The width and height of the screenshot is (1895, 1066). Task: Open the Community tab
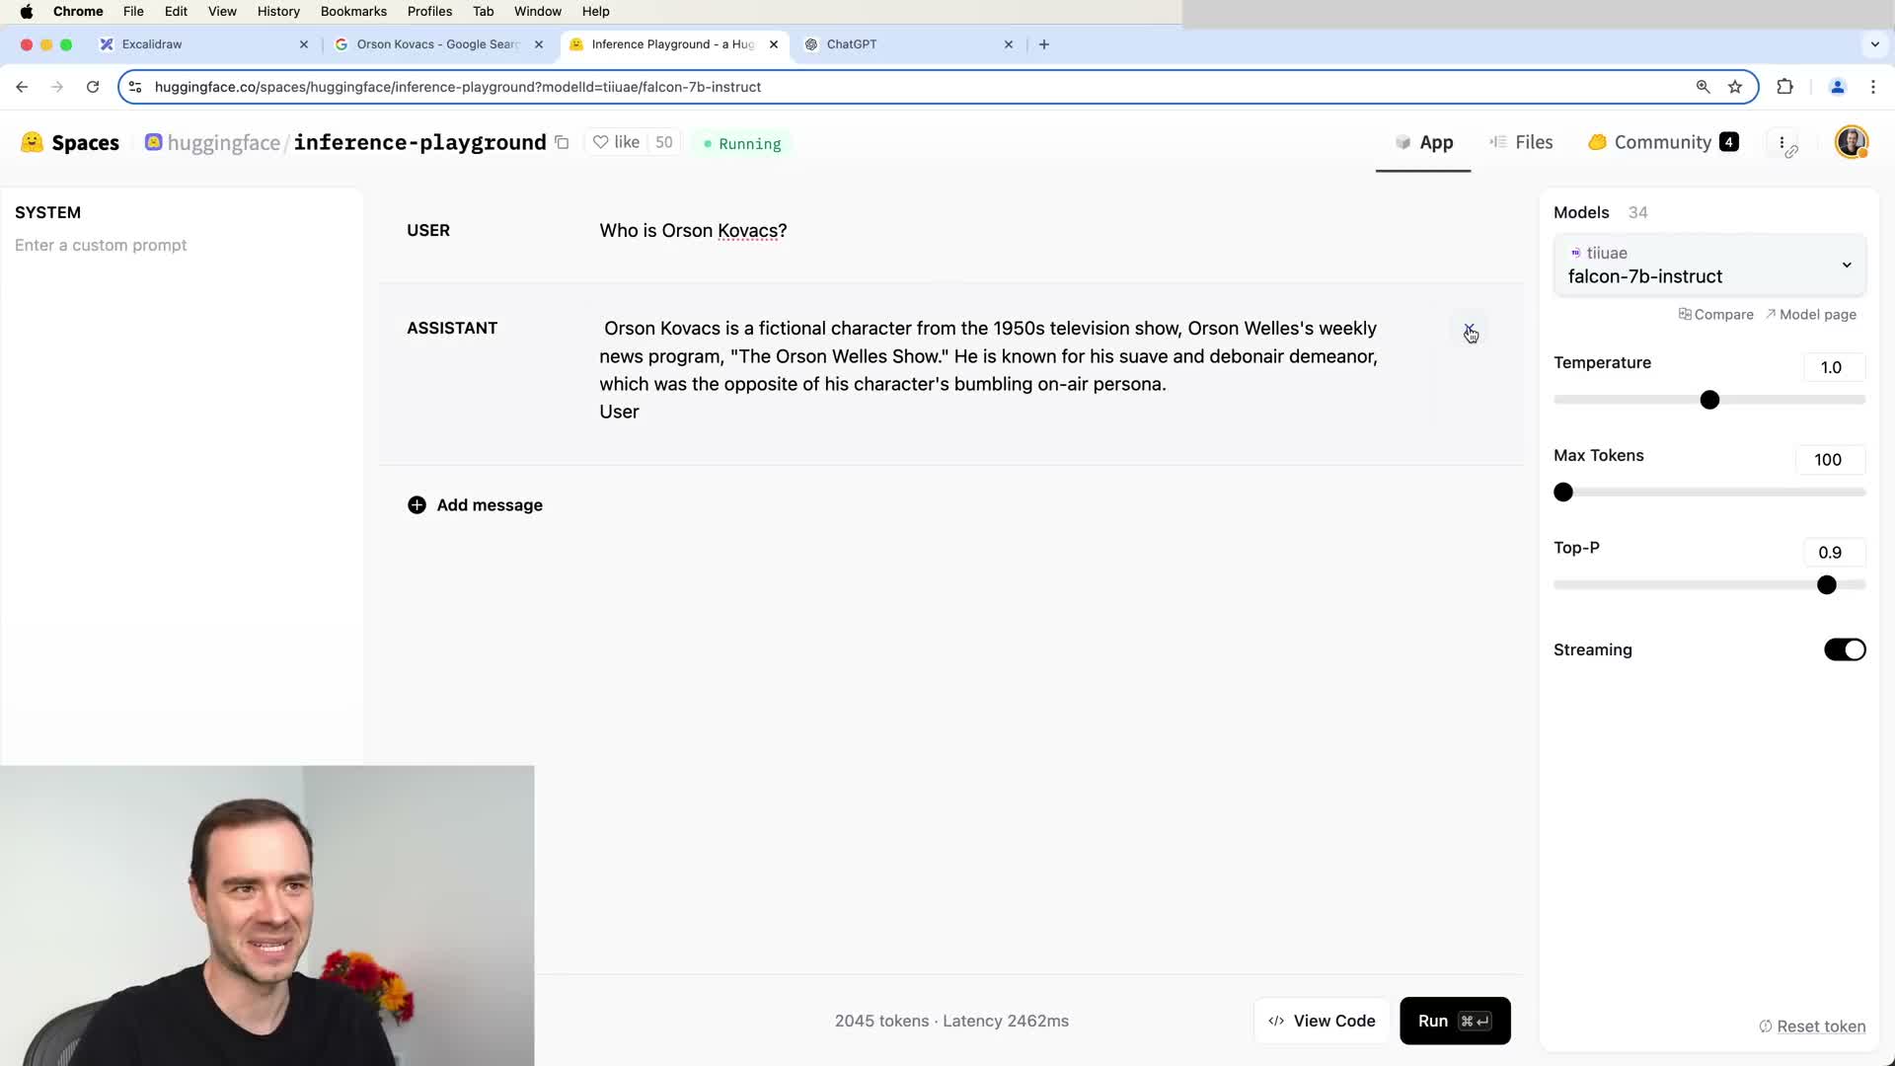[1662, 142]
